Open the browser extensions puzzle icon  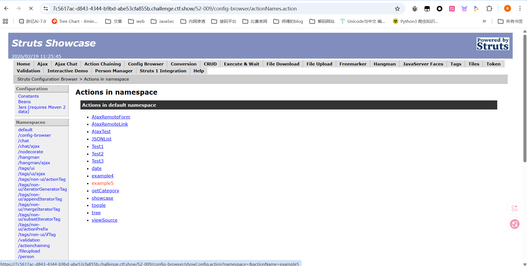[x=489, y=9]
